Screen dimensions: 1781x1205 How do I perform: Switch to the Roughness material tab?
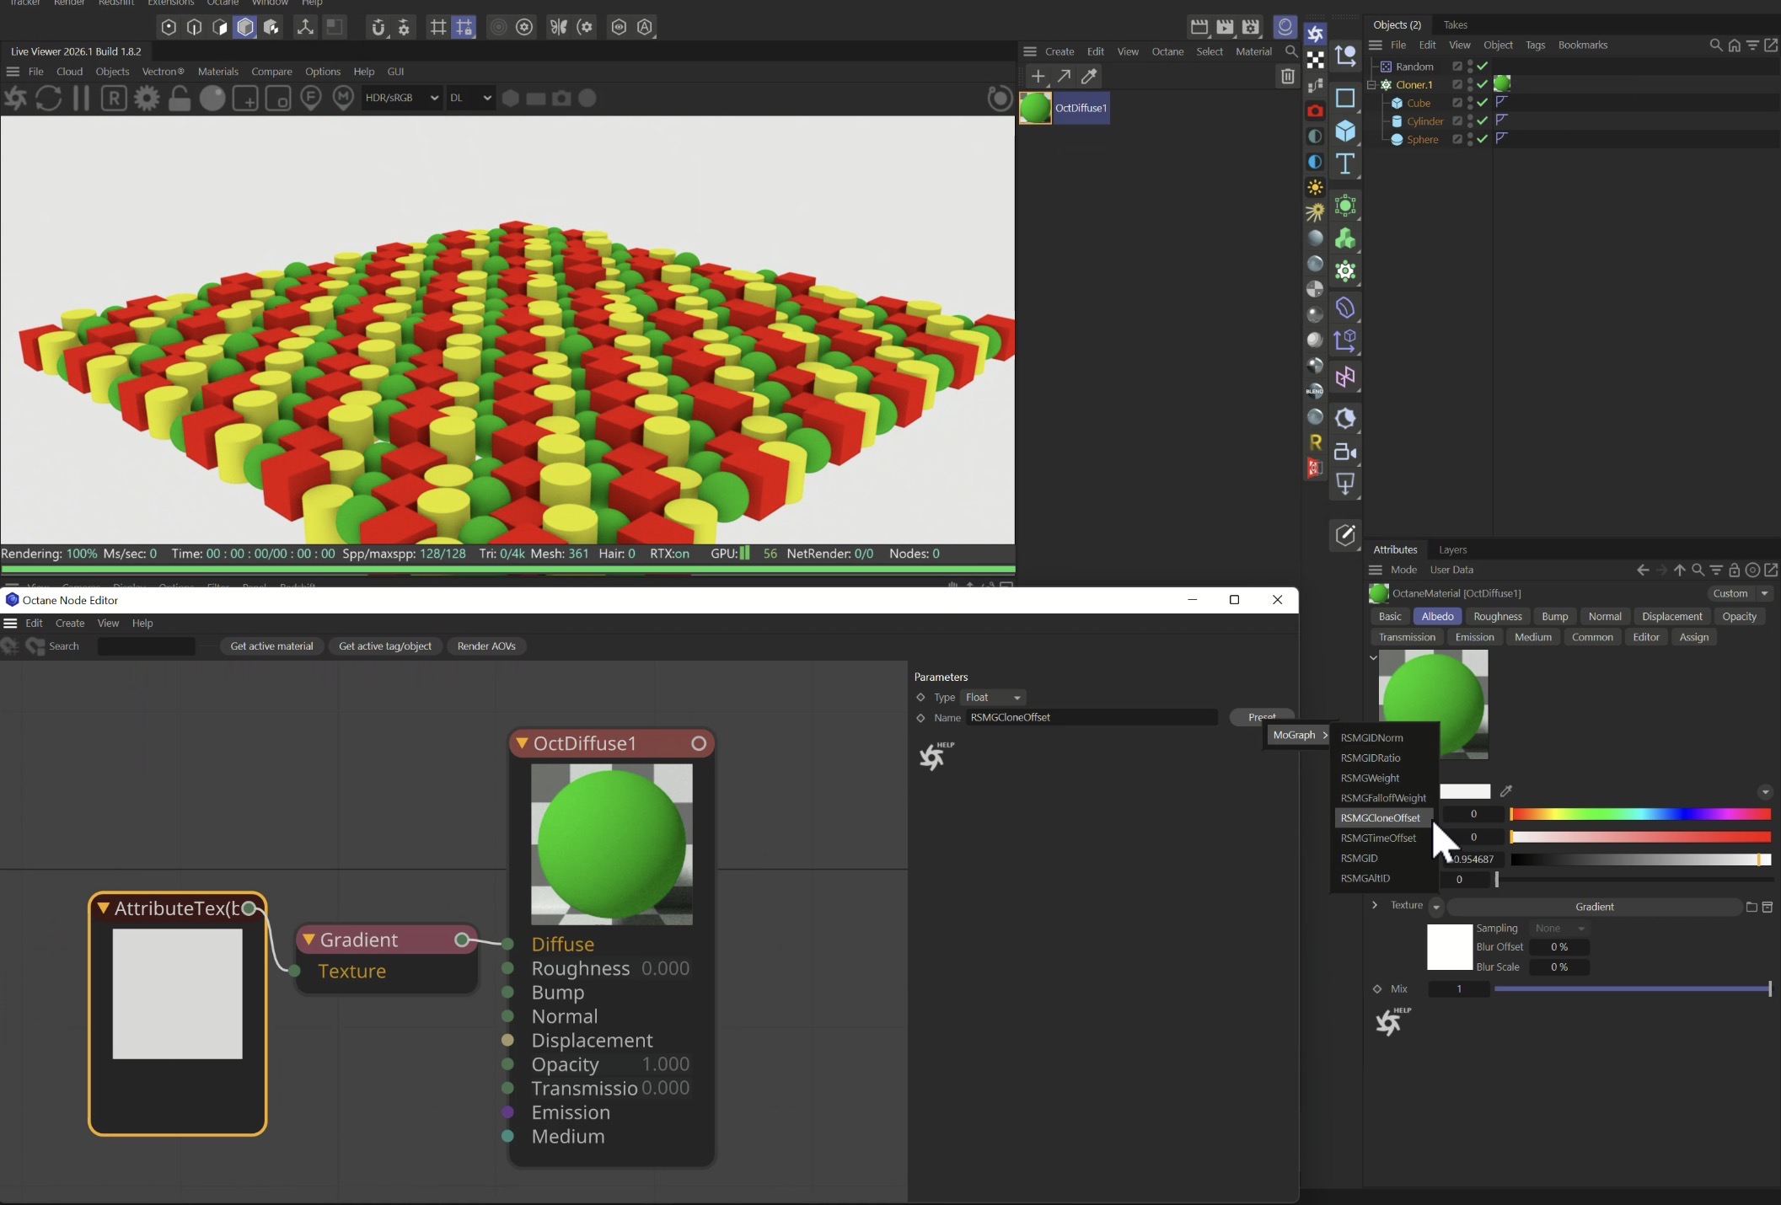1497,617
